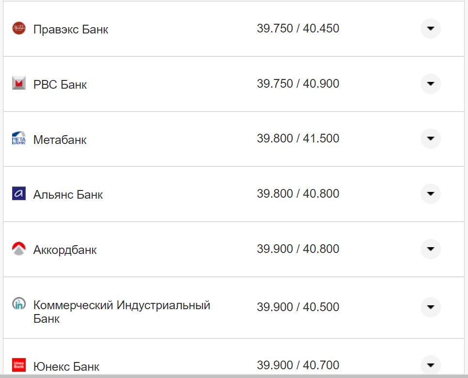Click Коммерческий Индустриальный Банк name link

click(121, 306)
